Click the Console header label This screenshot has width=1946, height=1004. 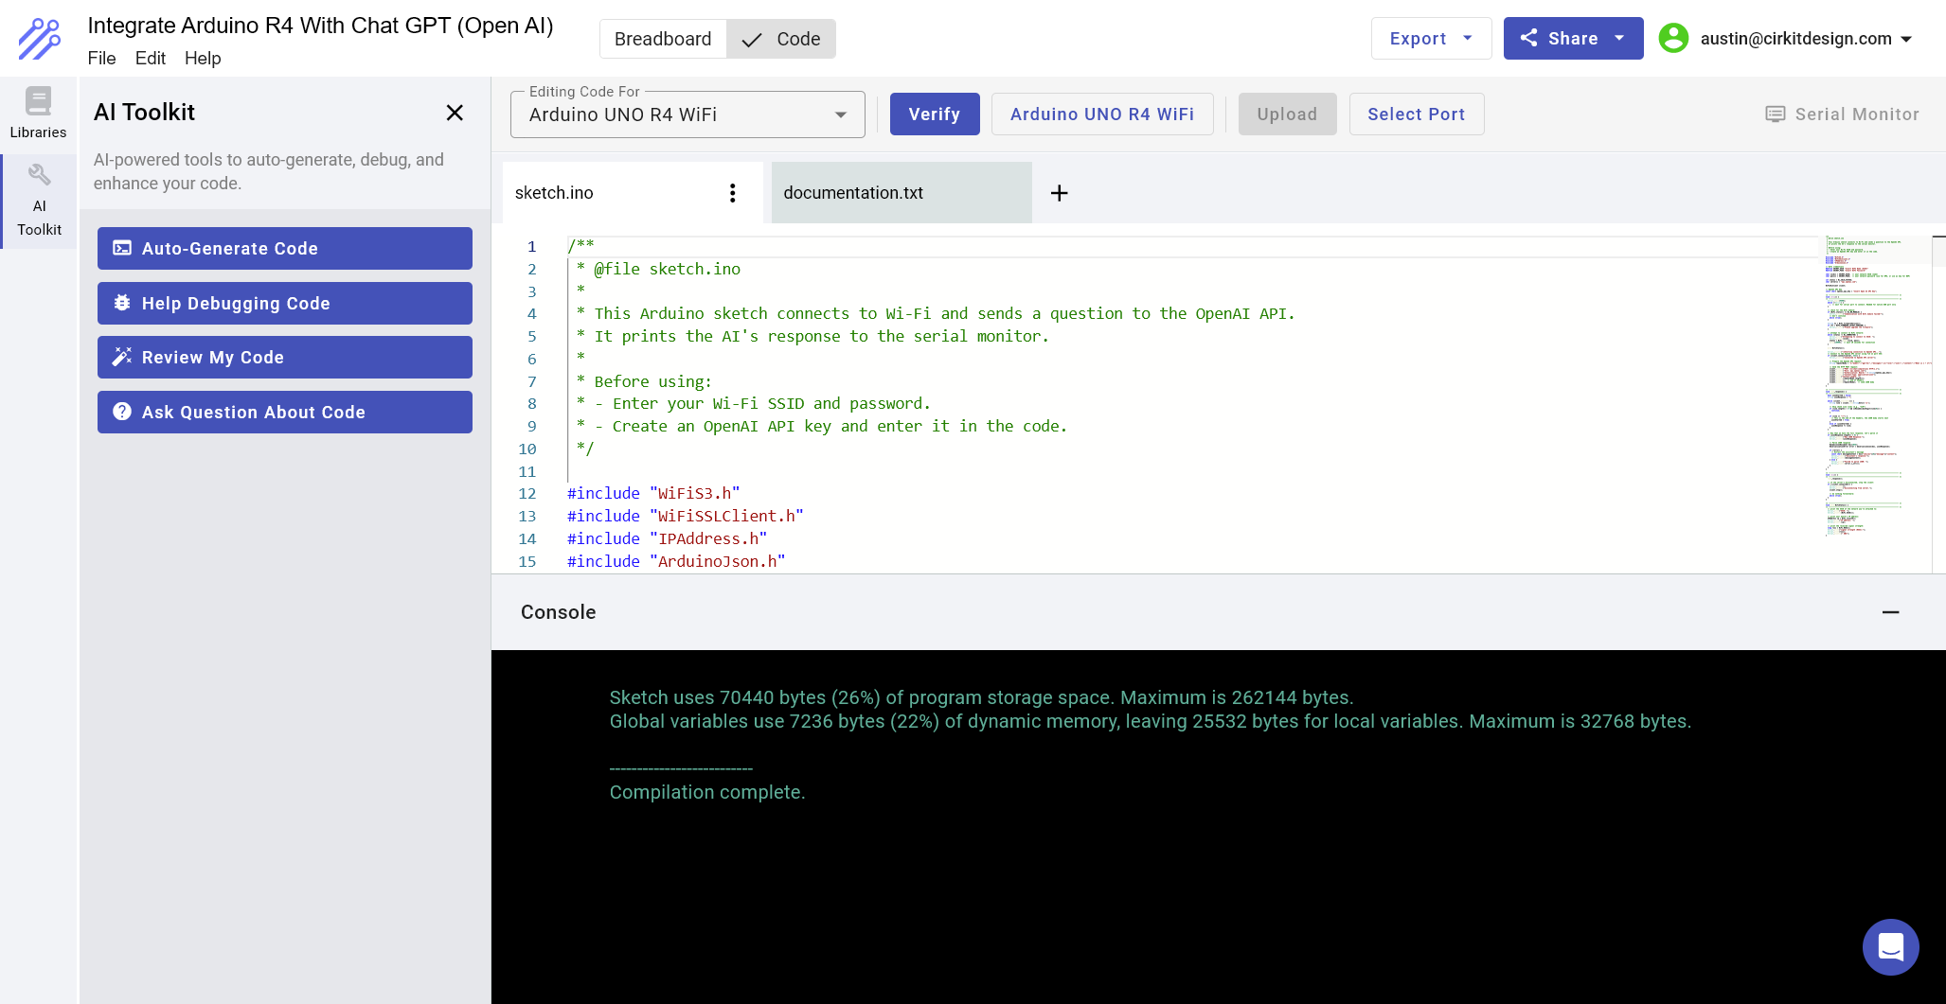559,612
